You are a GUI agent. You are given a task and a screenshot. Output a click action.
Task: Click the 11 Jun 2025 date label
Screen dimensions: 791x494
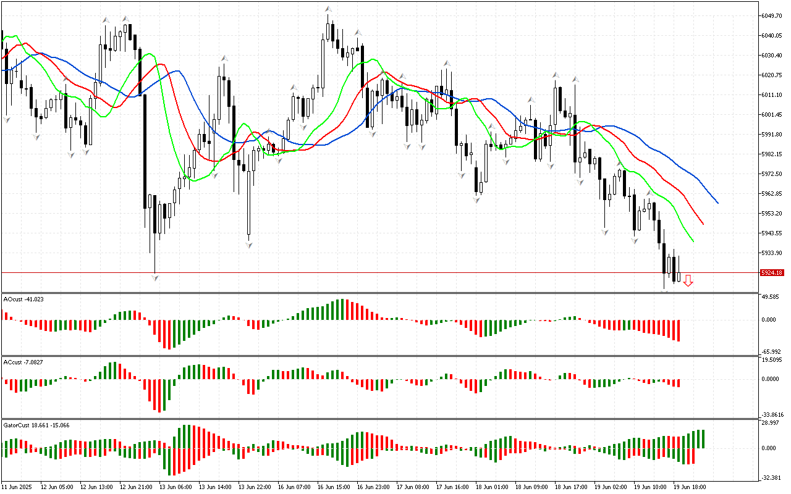tap(17, 487)
